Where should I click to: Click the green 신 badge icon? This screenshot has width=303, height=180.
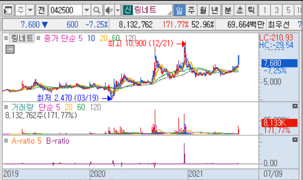(x=128, y=10)
